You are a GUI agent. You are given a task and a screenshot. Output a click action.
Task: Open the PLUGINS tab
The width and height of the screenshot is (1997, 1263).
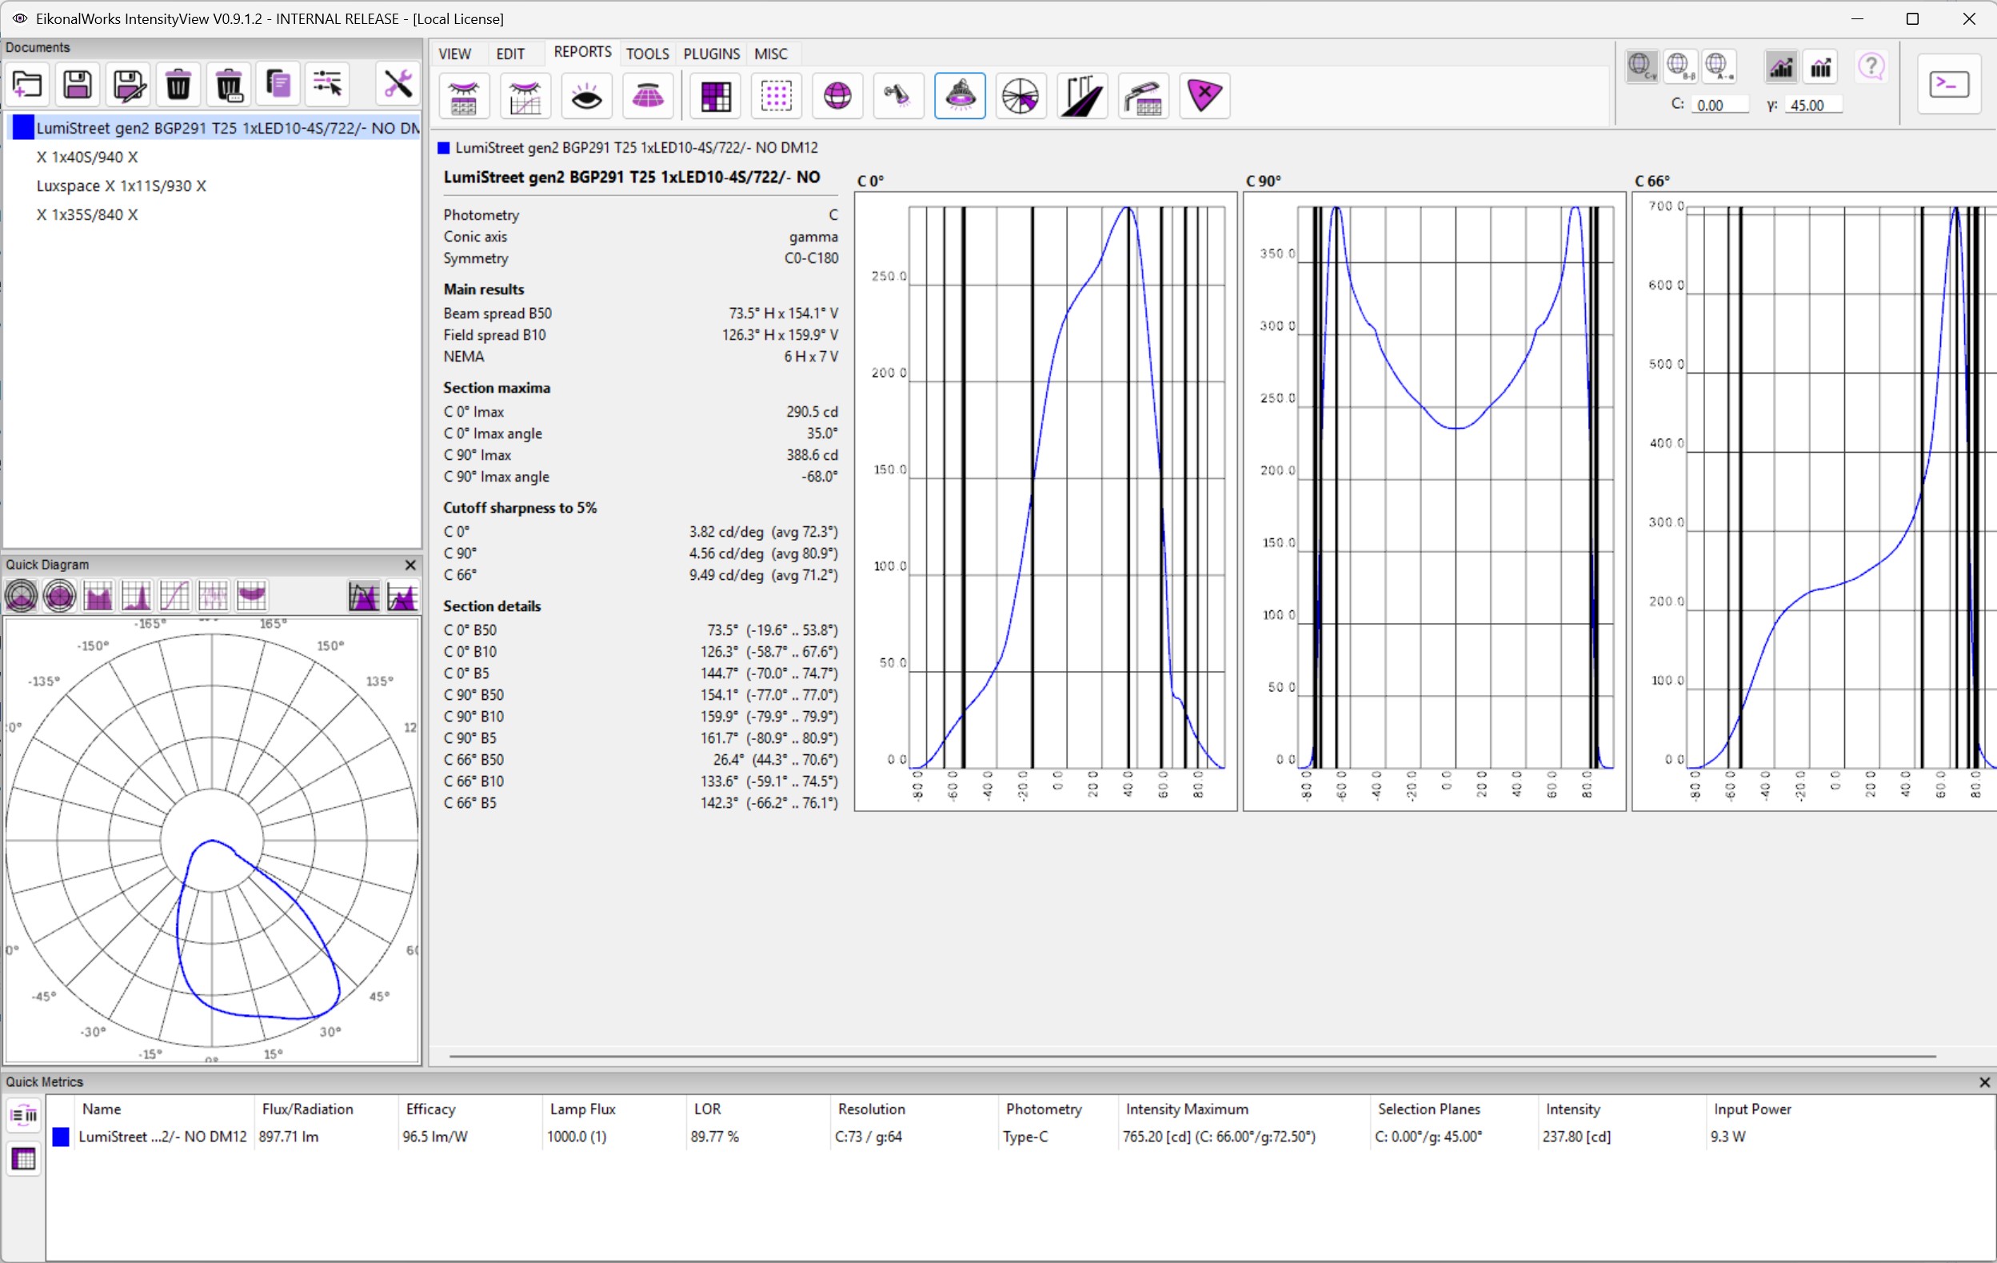pos(712,54)
